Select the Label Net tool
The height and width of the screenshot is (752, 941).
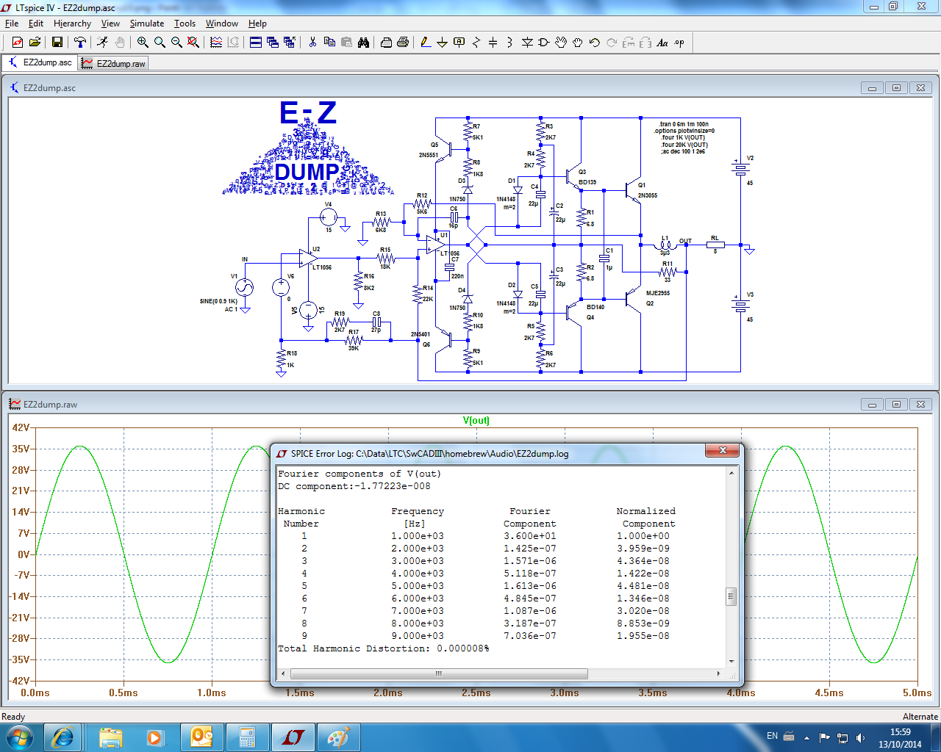pos(459,43)
